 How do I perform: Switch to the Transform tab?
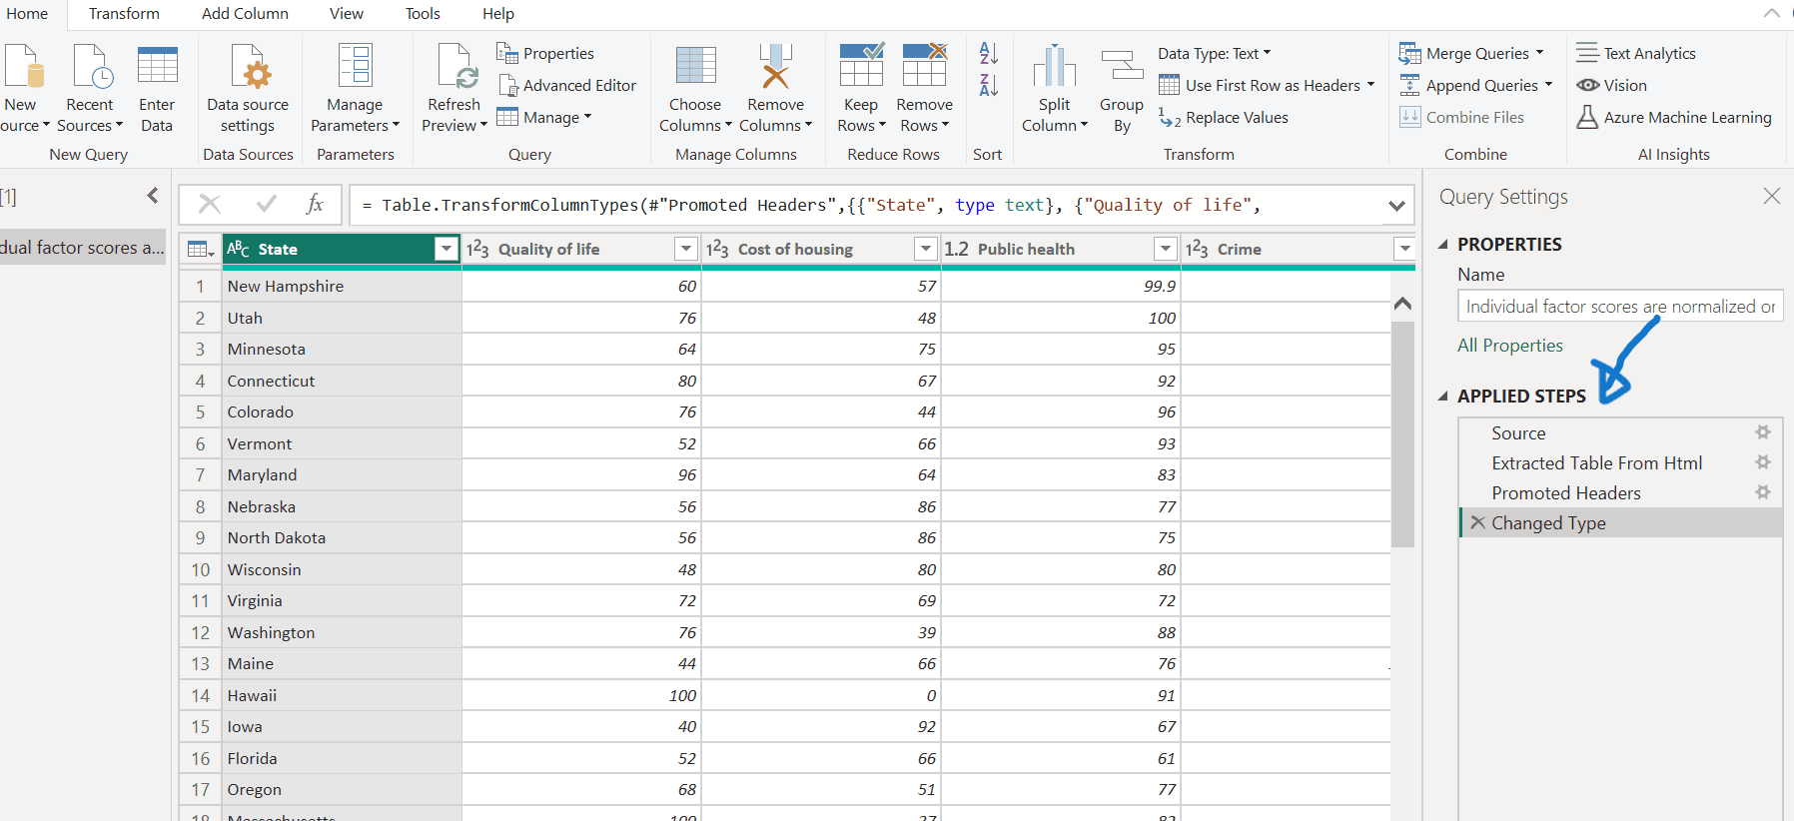(x=124, y=14)
